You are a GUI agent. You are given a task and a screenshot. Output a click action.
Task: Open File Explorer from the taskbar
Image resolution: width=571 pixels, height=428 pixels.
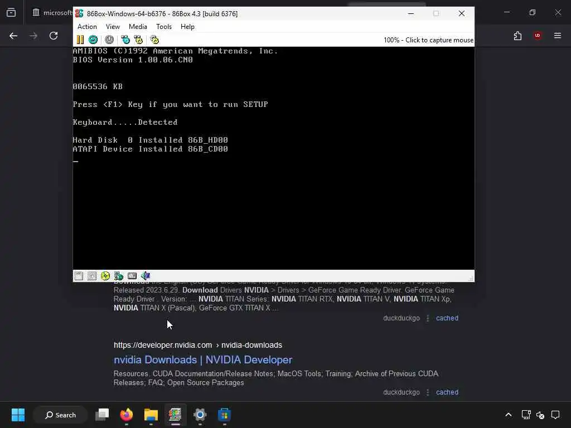151,415
